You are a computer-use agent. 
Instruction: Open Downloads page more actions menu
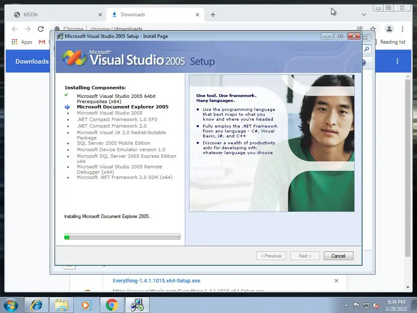click(x=397, y=61)
